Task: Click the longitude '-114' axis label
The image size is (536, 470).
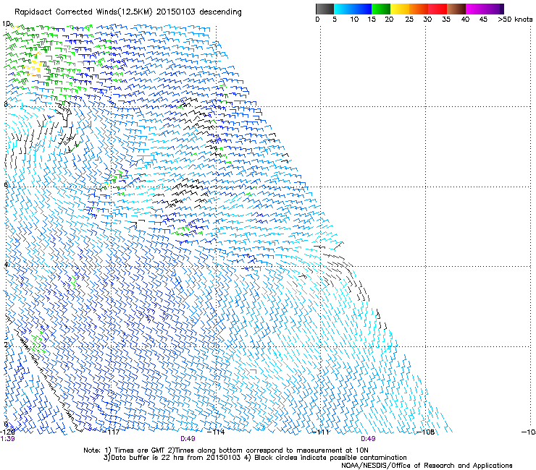Action: 216,432
